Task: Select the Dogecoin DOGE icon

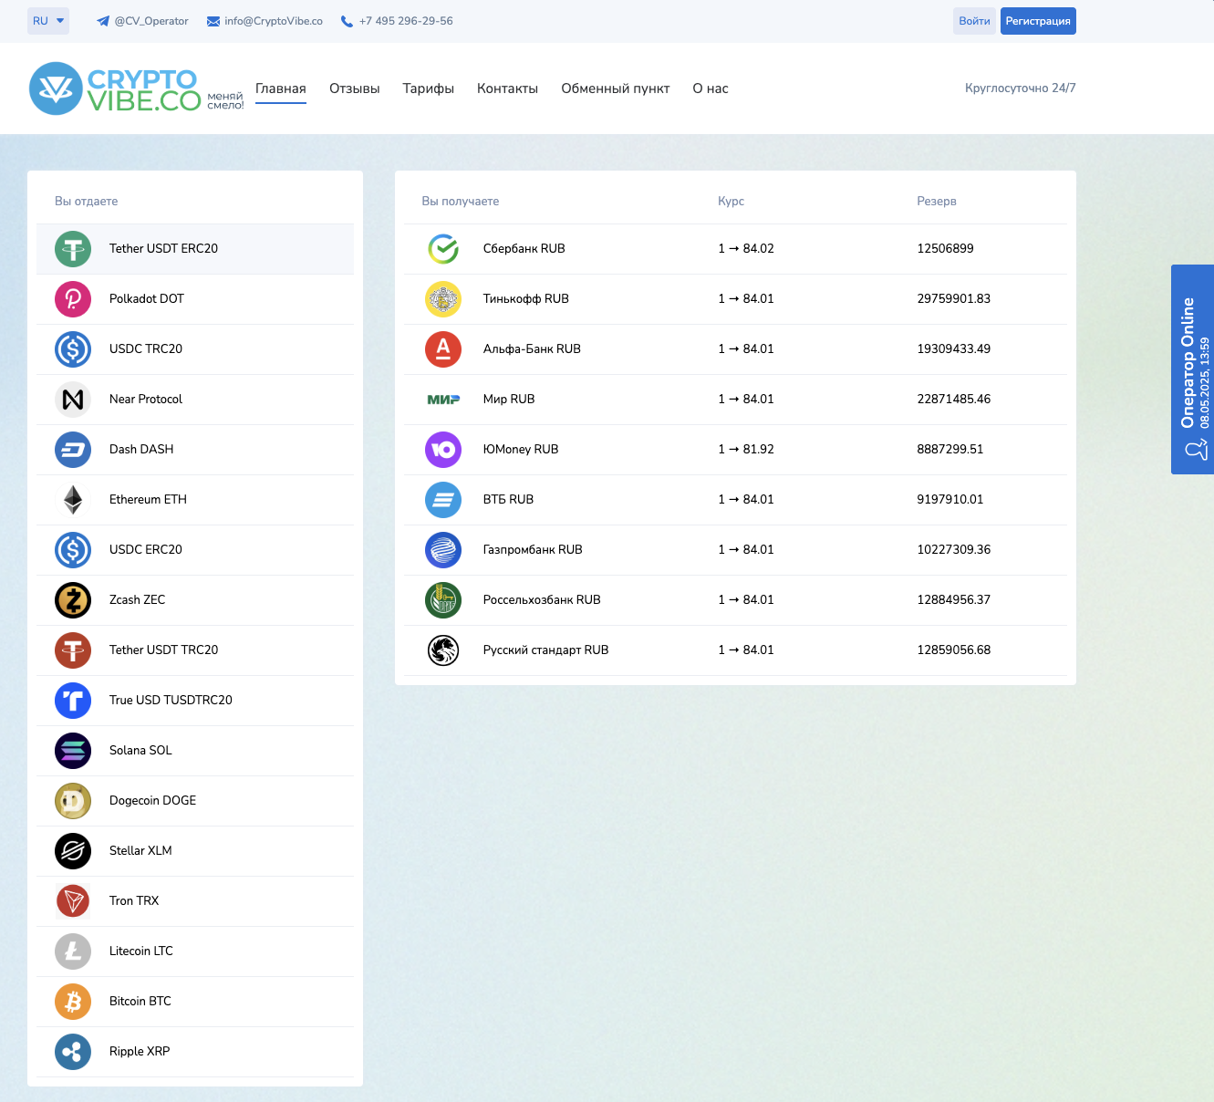Action: (73, 801)
